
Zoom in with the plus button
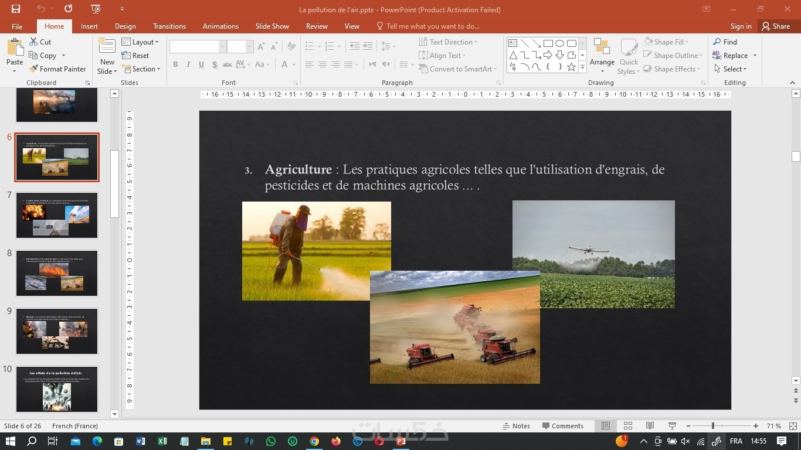(756, 426)
